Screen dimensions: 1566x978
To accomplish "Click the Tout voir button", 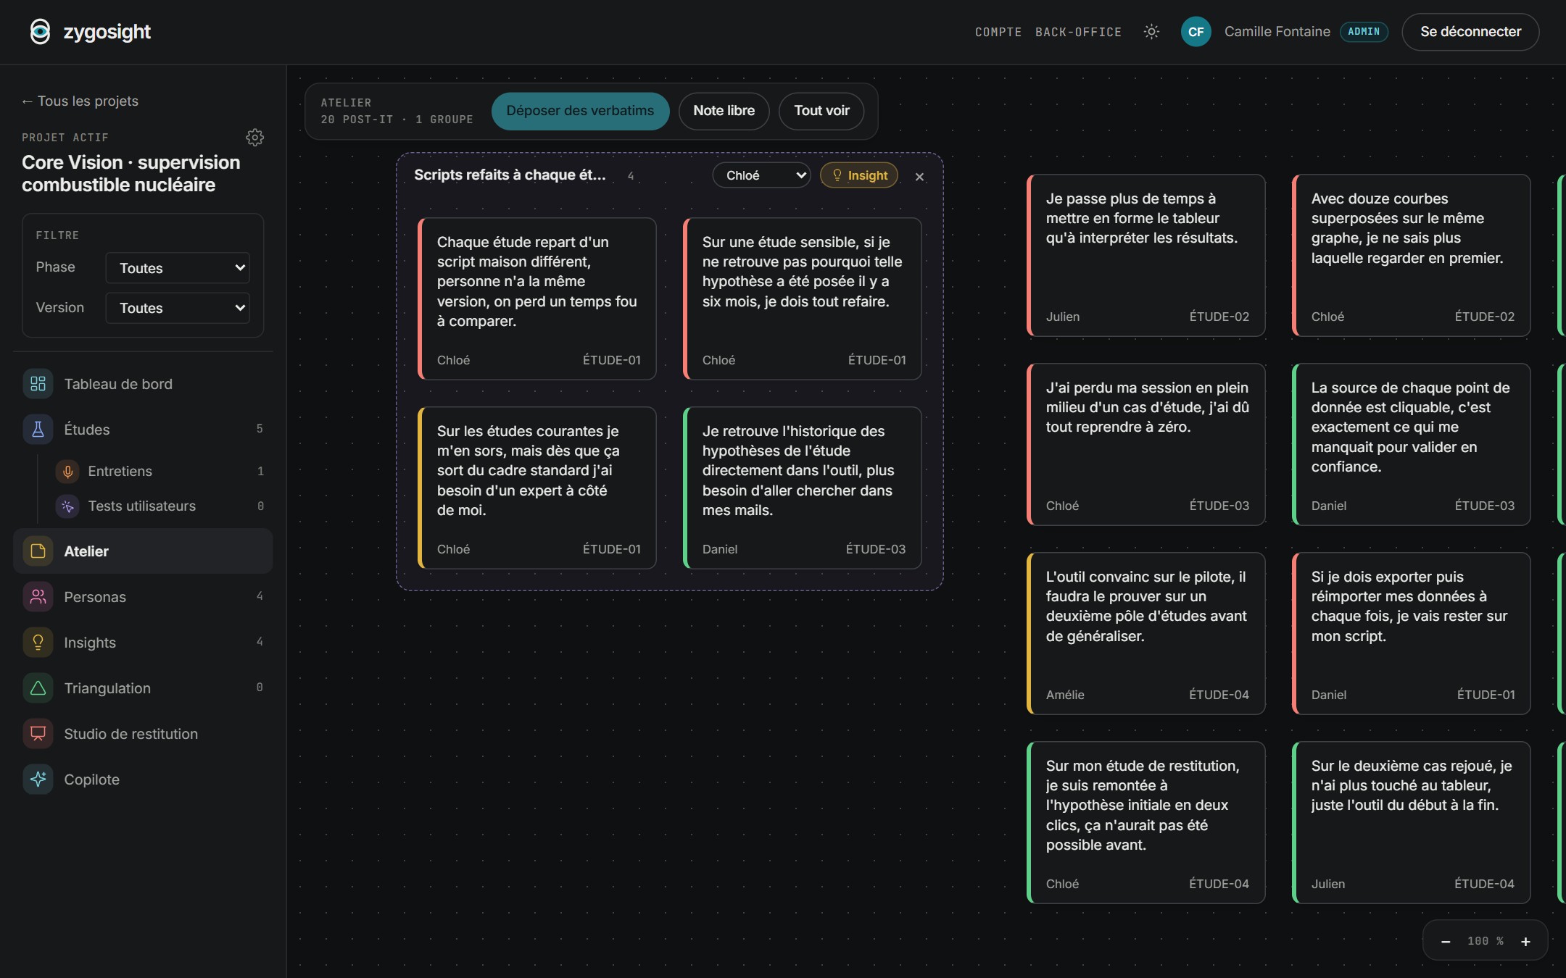I will click(821, 111).
